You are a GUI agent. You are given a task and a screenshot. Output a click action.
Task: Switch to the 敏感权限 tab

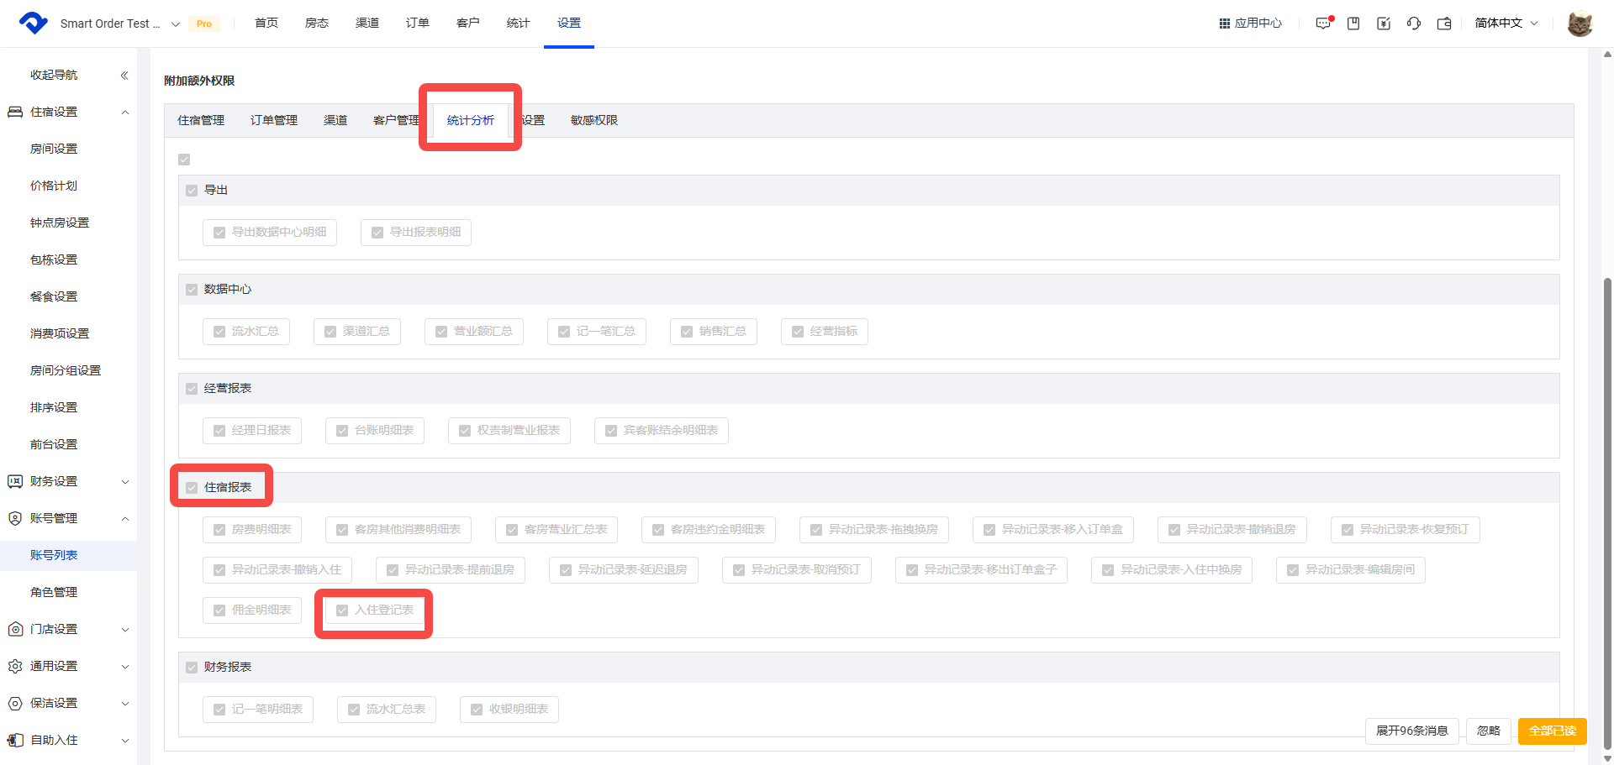pyautogui.click(x=593, y=121)
